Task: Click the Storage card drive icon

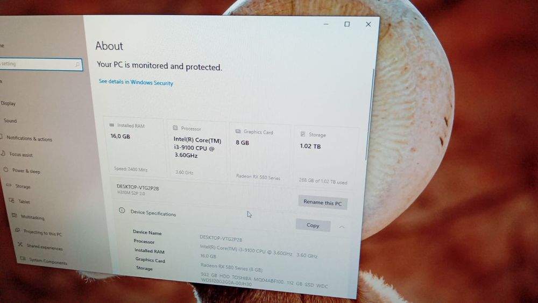Action: coord(302,134)
